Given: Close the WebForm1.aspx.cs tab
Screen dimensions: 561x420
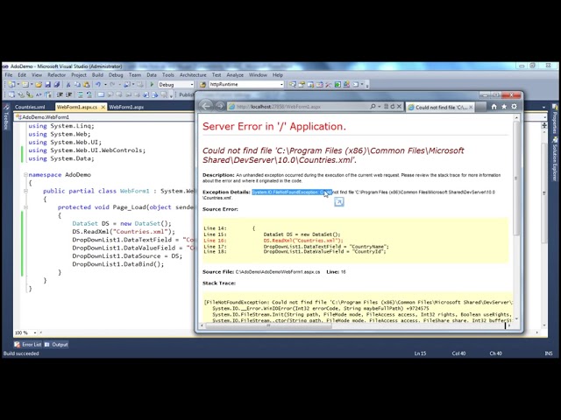Looking at the screenshot, I should pyautogui.click(x=103, y=107).
